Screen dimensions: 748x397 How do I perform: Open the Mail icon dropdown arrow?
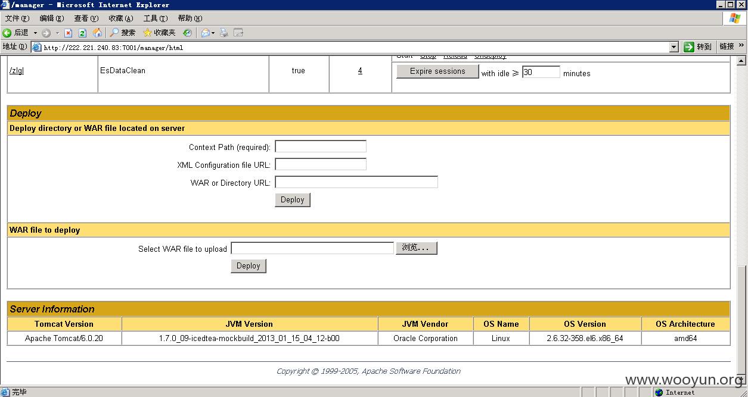213,33
